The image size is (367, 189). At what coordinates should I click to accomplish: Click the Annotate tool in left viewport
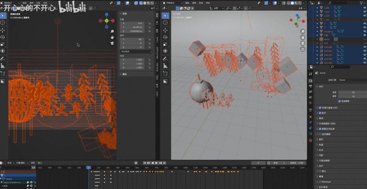(3, 59)
